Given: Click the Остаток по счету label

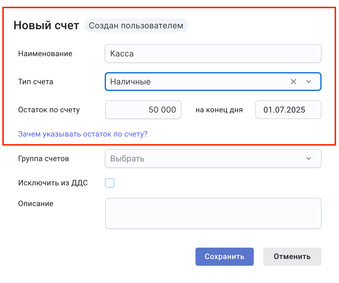Looking at the screenshot, I should click(x=49, y=110).
